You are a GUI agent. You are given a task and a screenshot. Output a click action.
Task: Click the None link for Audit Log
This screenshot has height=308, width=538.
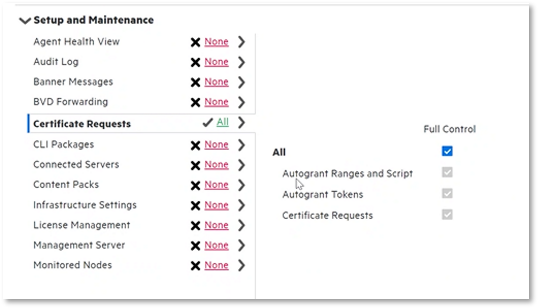(x=216, y=62)
